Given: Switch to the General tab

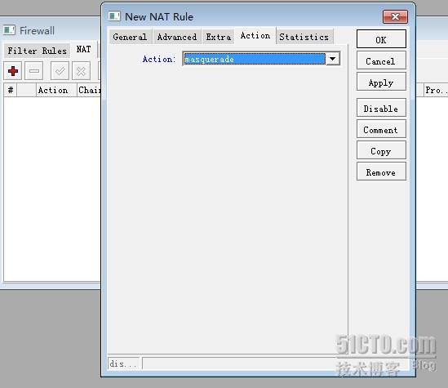Looking at the screenshot, I should 130,37.
